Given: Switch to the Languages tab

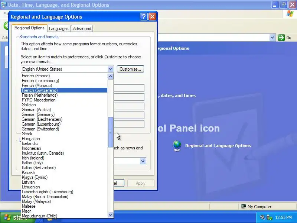Looking at the screenshot, I should click(59, 29).
